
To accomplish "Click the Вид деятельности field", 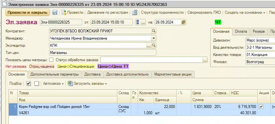I will coord(260,47).
